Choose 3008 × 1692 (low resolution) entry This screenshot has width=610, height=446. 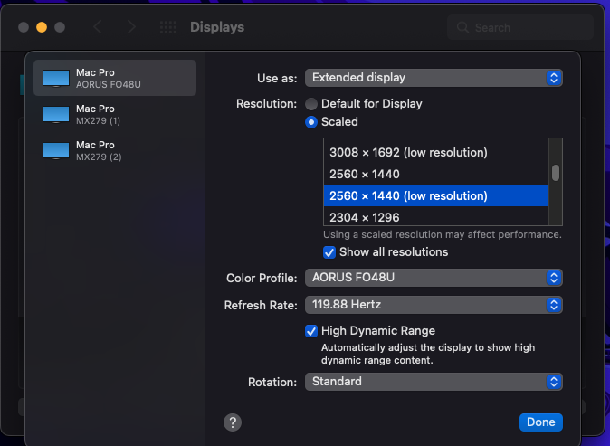(x=408, y=152)
